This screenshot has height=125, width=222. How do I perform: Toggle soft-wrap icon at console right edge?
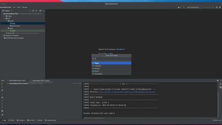coord(221,84)
